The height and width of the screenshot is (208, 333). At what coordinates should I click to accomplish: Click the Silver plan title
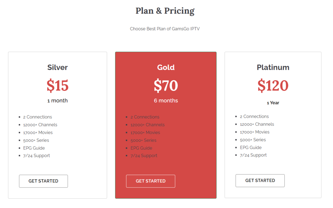[57, 67]
